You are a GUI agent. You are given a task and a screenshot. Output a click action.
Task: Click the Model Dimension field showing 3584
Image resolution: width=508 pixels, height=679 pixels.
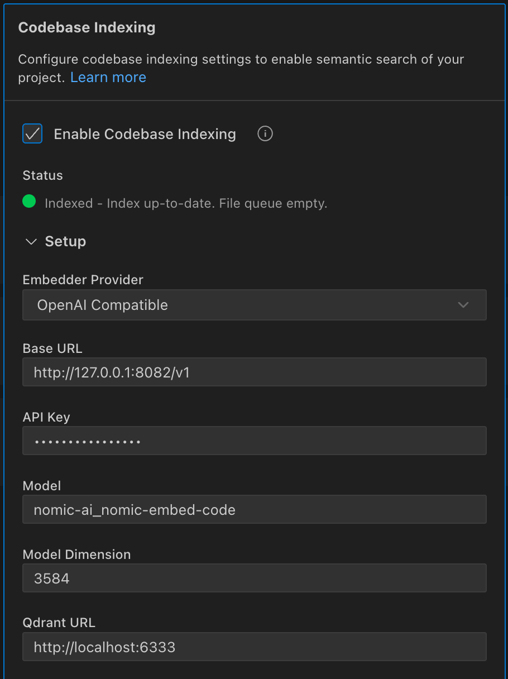pyautogui.click(x=255, y=578)
